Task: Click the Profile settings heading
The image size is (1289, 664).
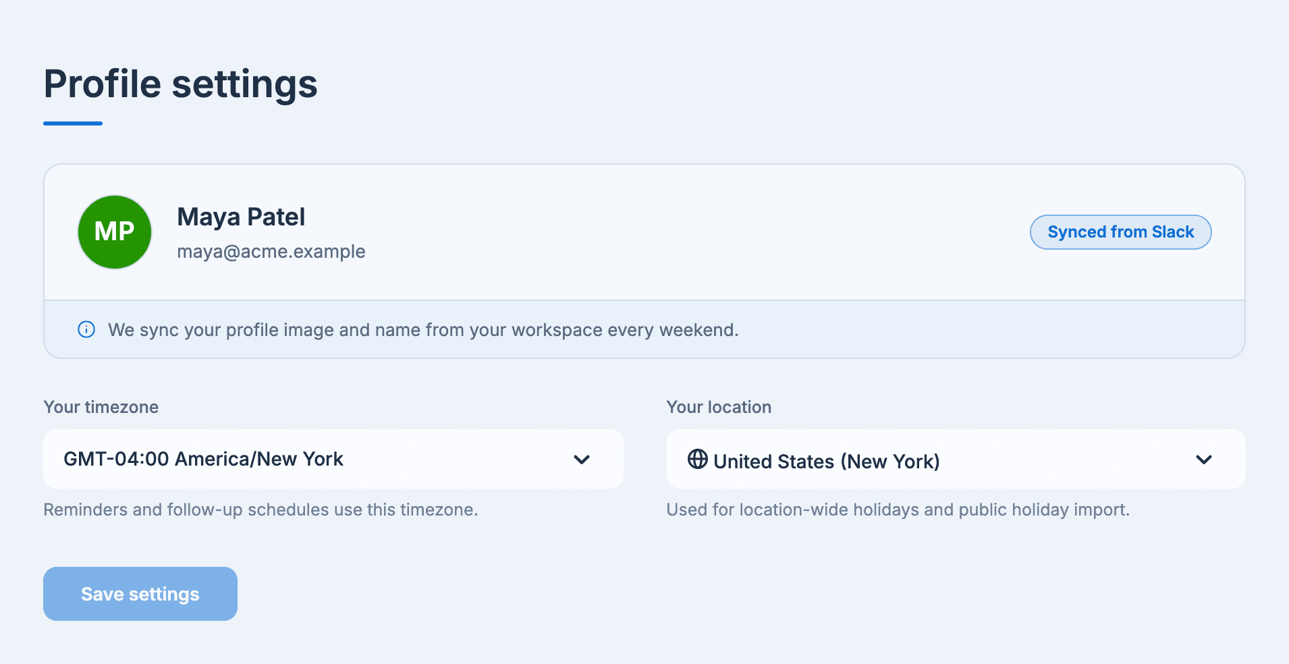Action: (181, 84)
